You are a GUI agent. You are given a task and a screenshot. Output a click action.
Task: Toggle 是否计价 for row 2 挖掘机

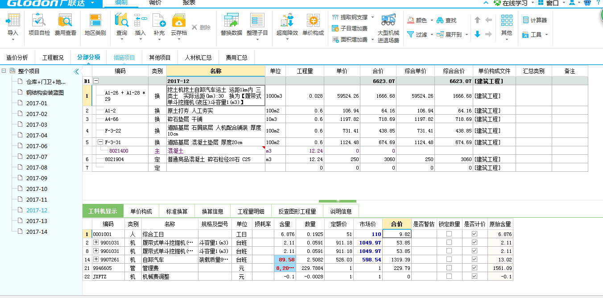click(x=475, y=242)
